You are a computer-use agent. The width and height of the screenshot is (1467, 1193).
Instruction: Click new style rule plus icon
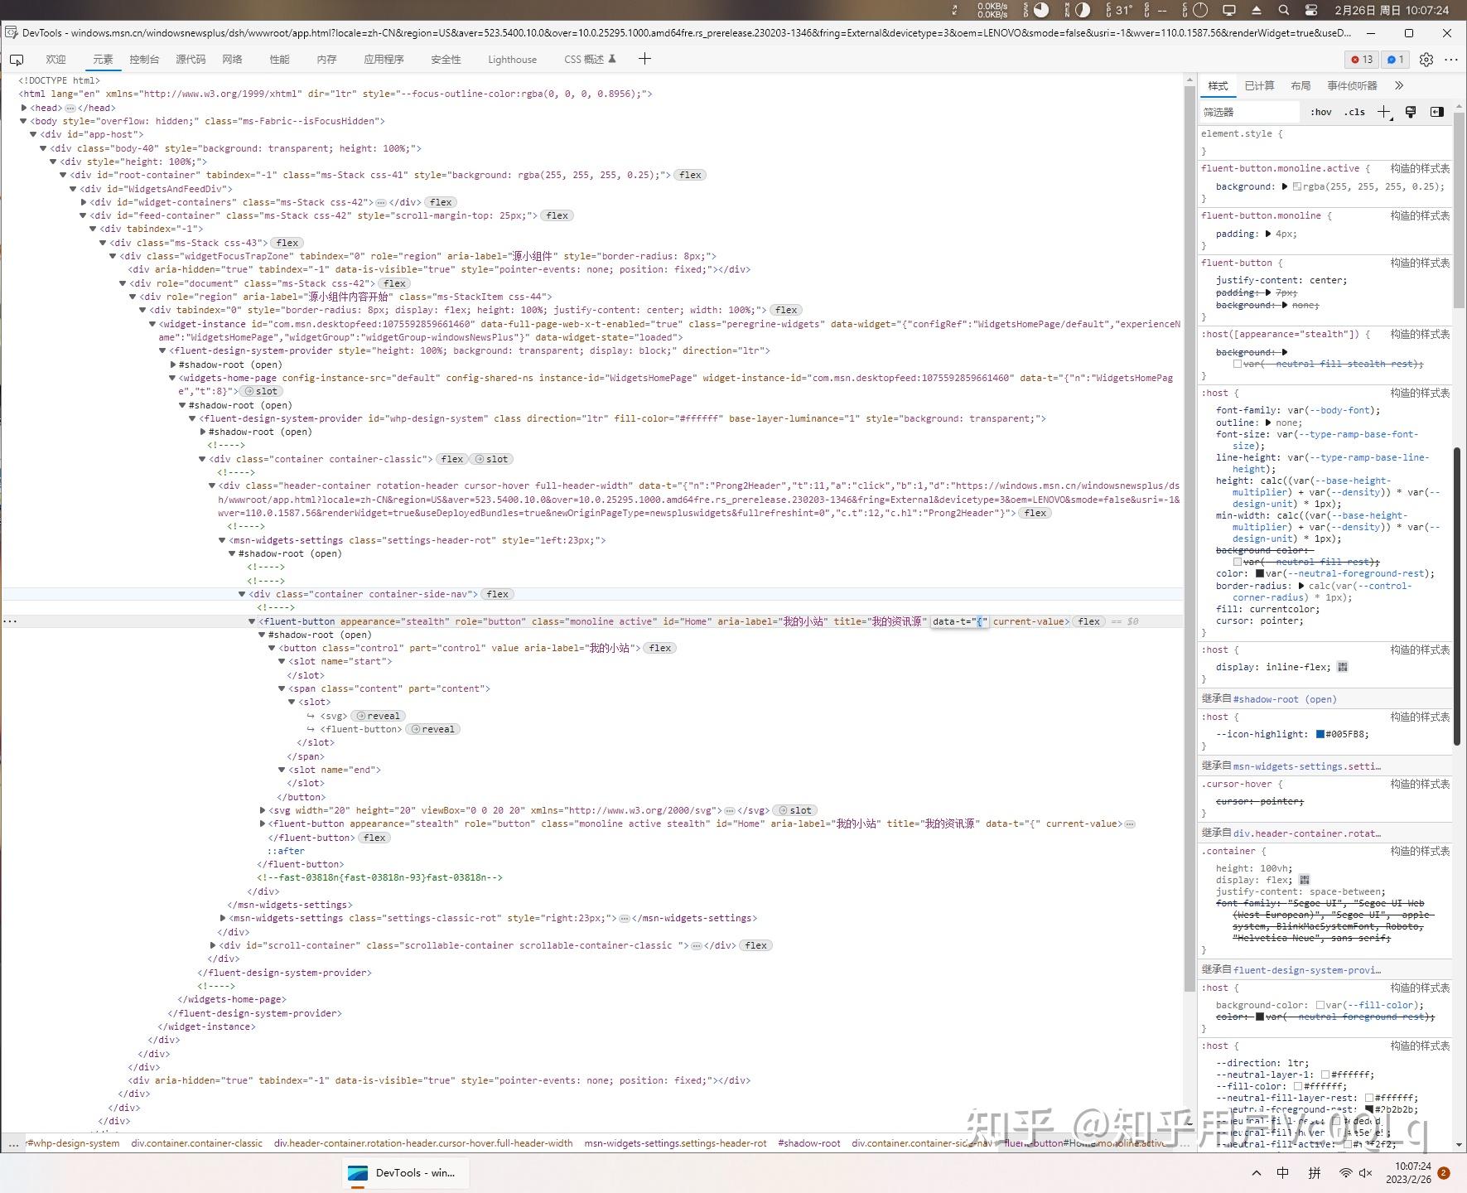1383,112
